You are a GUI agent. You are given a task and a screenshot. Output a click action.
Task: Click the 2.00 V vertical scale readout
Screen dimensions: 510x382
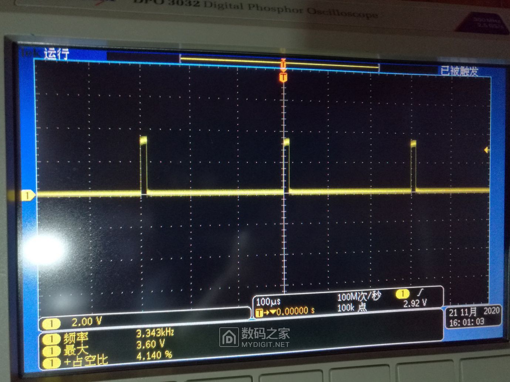[x=86, y=322]
